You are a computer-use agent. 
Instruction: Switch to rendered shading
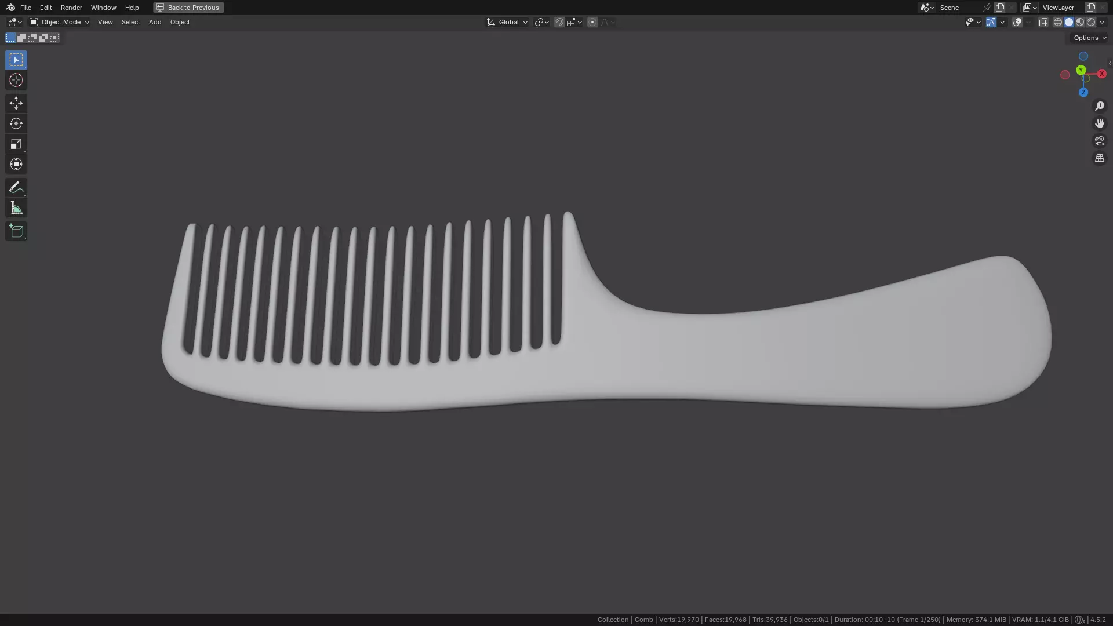[1091, 22]
